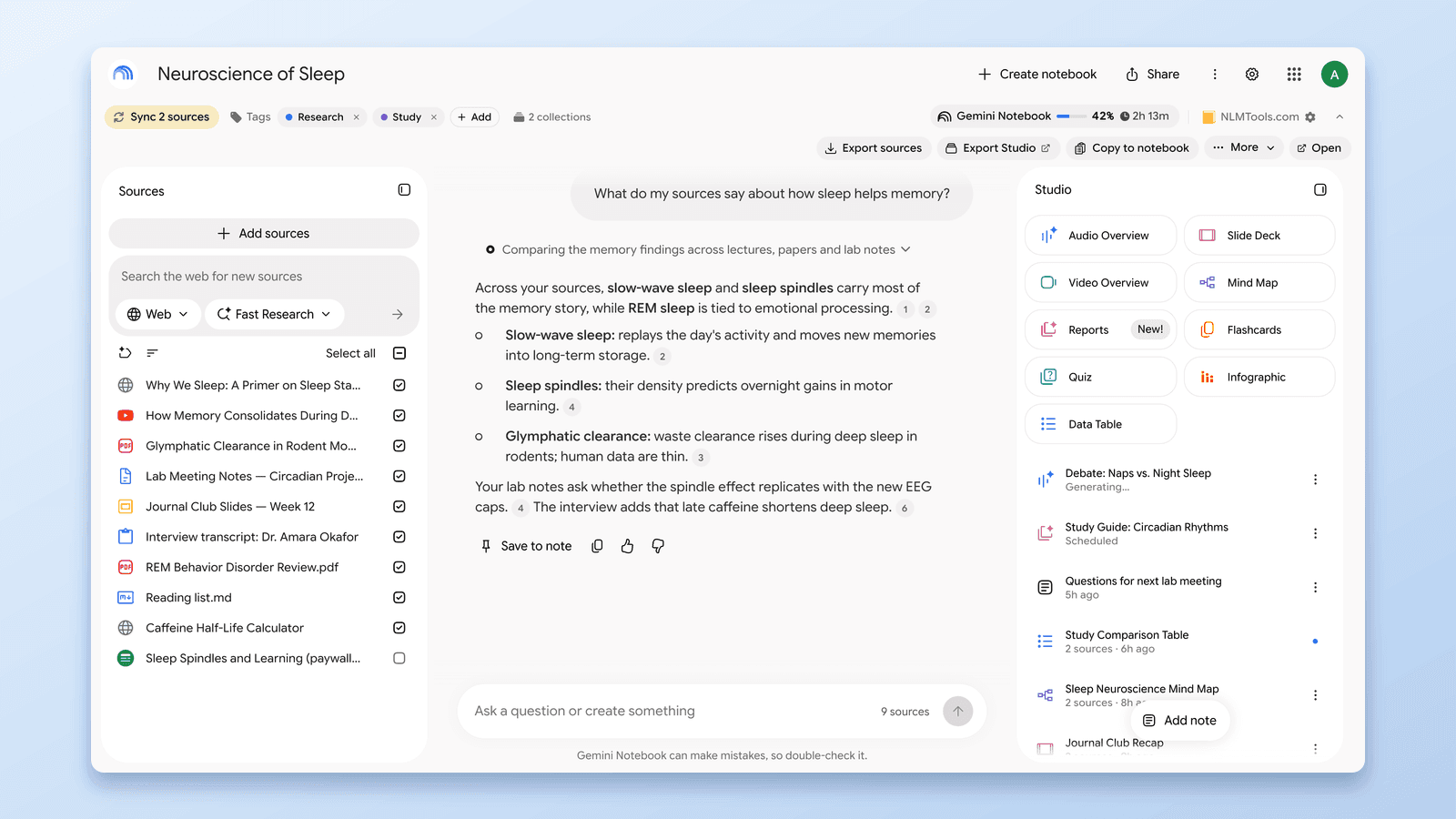The image size is (1456, 819).
Task: Open the Quiz tile in Studio
Action: [x=1100, y=378]
